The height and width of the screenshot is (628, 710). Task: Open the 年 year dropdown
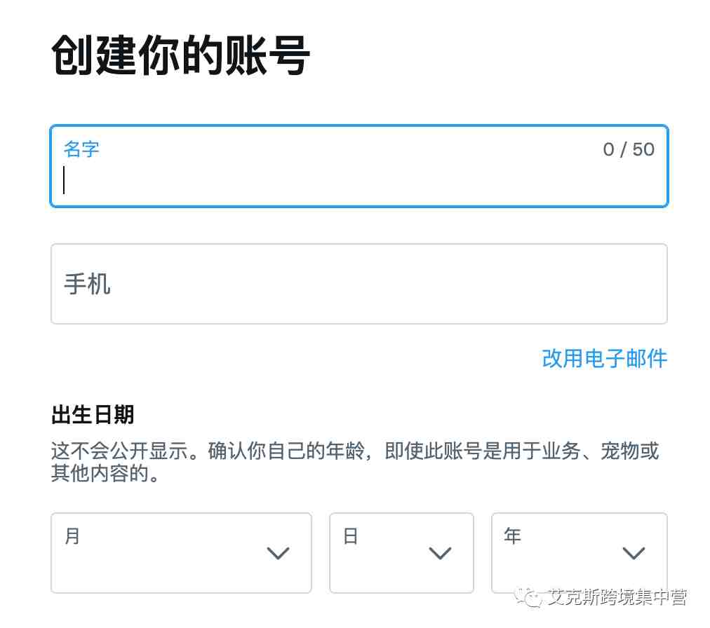tap(579, 553)
